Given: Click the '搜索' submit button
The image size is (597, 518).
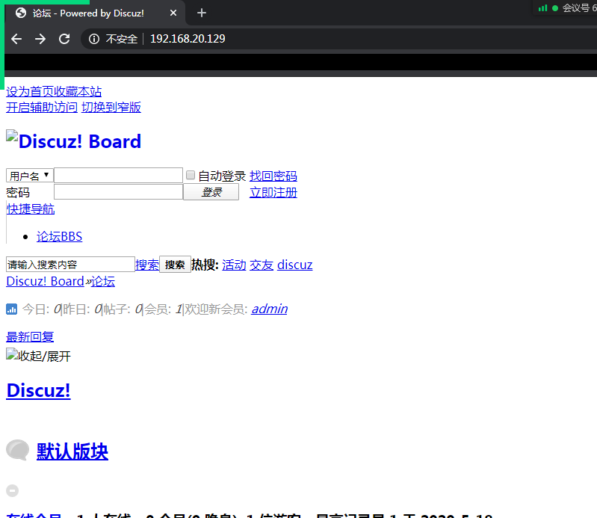Looking at the screenshot, I should [175, 265].
